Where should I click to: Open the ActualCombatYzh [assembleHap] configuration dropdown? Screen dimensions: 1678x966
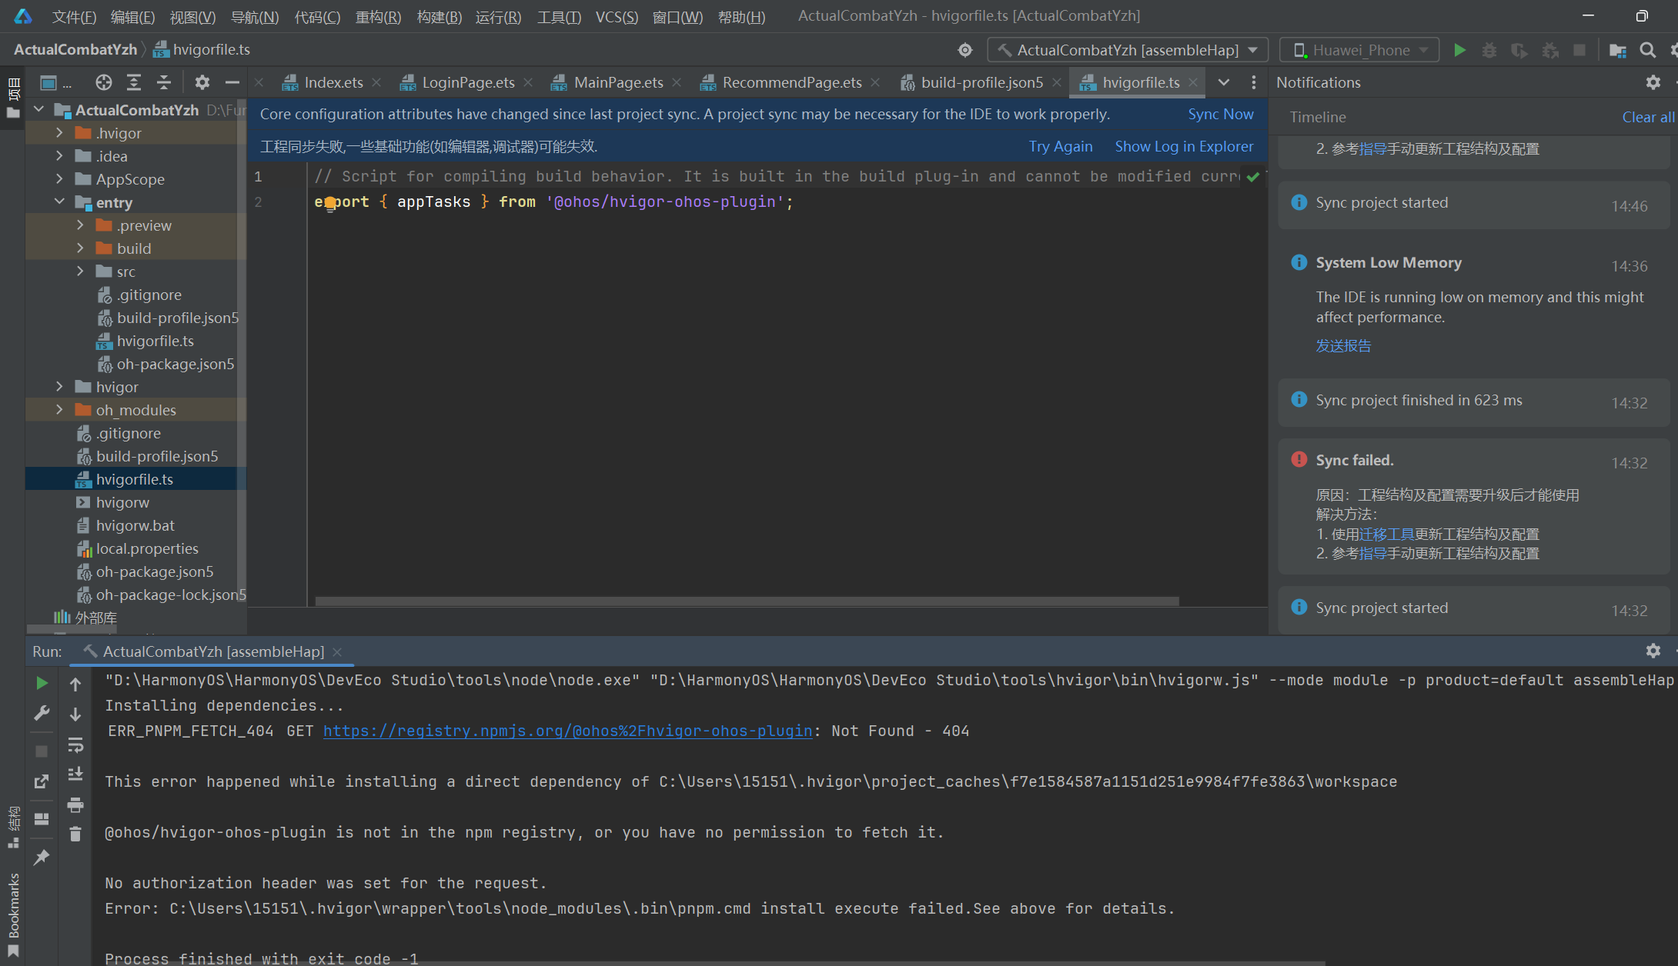[x=1128, y=50]
